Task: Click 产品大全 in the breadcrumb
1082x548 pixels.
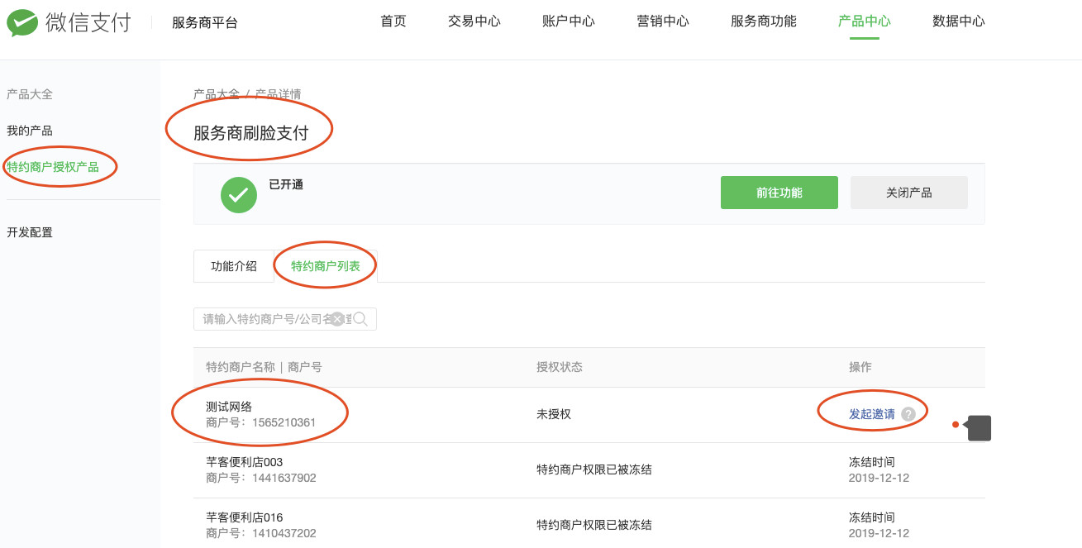Action: tap(216, 94)
